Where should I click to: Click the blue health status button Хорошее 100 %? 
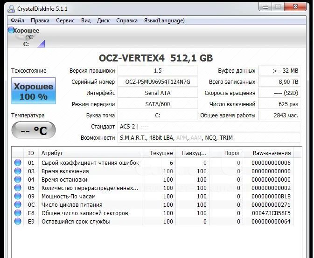(x=34, y=91)
